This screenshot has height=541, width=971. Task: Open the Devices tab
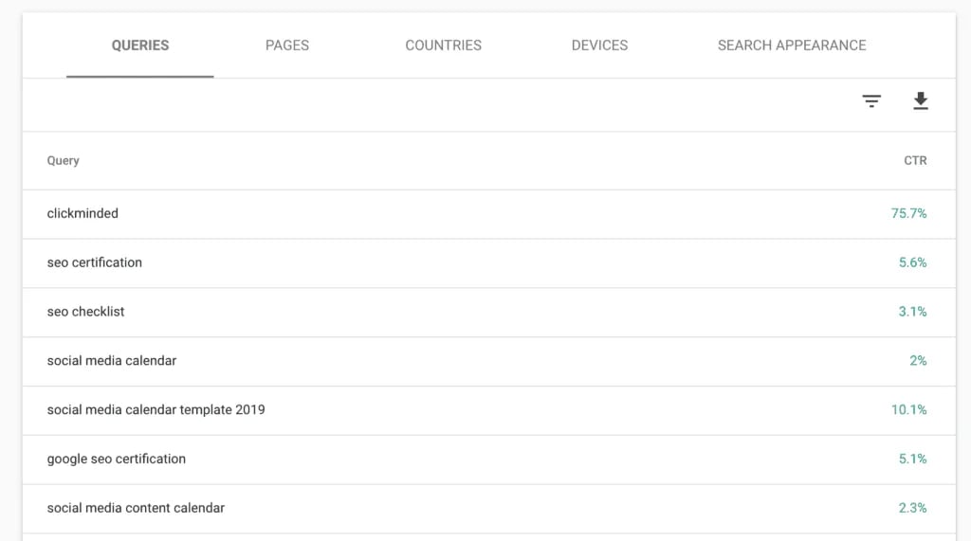[x=599, y=45]
